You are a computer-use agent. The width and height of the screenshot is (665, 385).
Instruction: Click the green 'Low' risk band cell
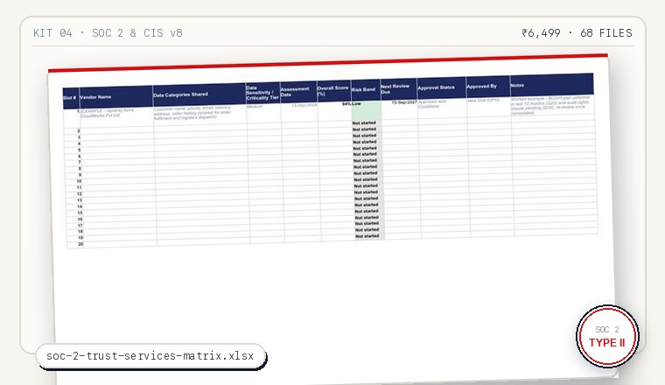click(367, 111)
